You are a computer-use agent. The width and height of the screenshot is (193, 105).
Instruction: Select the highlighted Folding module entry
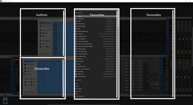click(96, 16)
